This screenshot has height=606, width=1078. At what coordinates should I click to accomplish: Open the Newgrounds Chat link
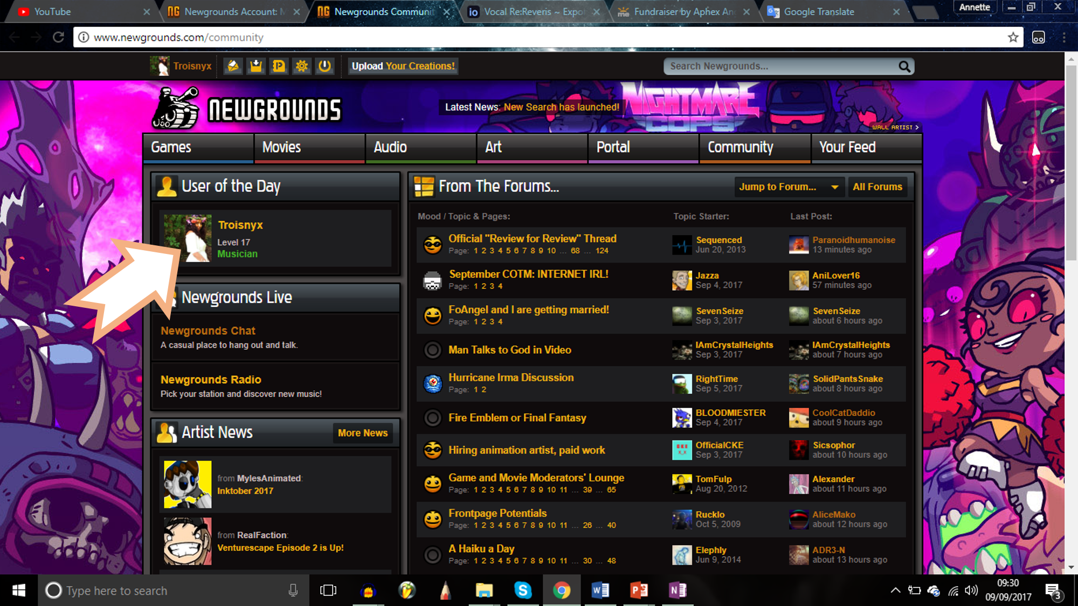coord(208,330)
